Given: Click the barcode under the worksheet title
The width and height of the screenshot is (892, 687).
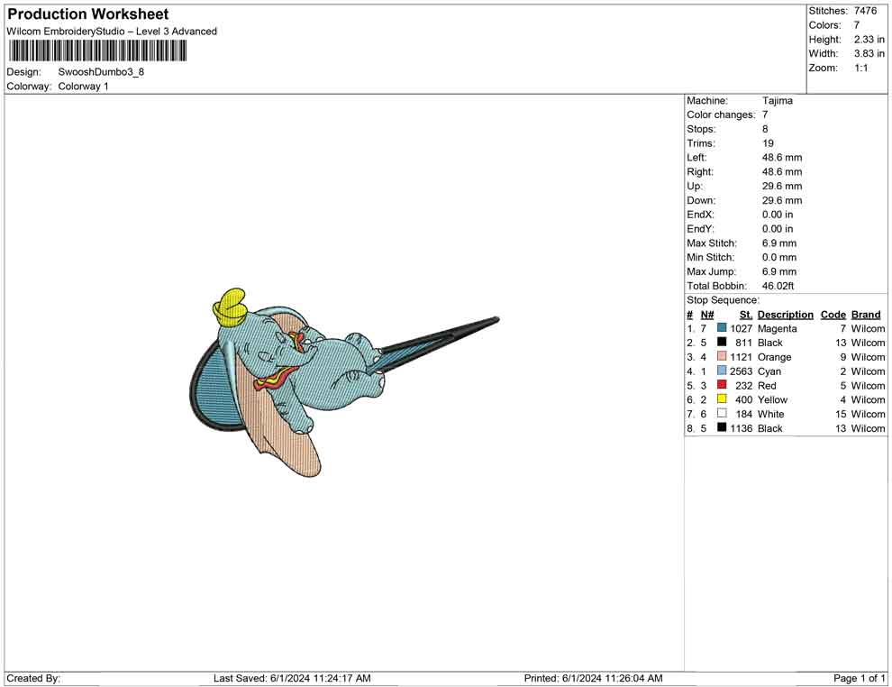Looking at the screenshot, I should tap(96, 51).
